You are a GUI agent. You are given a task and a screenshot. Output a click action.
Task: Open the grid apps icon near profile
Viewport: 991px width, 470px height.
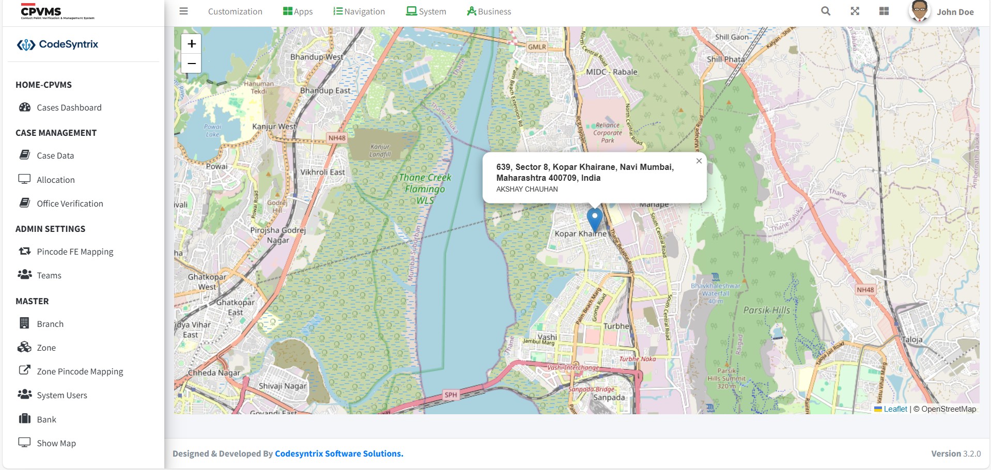tap(884, 11)
